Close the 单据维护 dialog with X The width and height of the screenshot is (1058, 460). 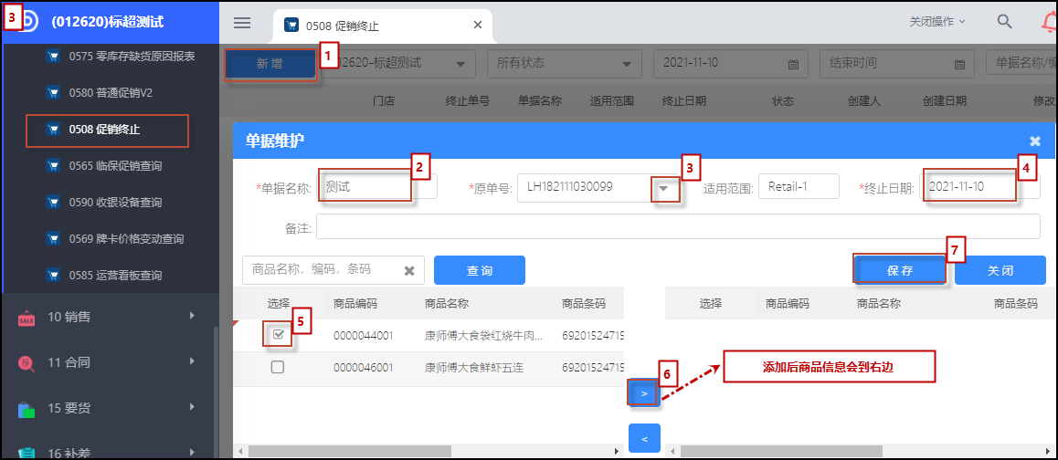point(1034,141)
